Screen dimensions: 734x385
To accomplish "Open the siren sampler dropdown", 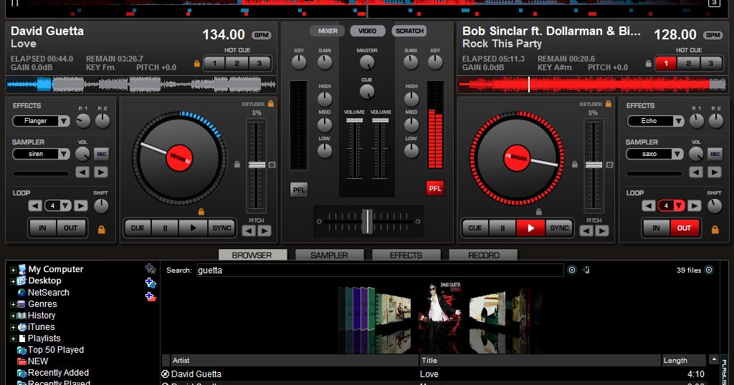I will 64,154.
